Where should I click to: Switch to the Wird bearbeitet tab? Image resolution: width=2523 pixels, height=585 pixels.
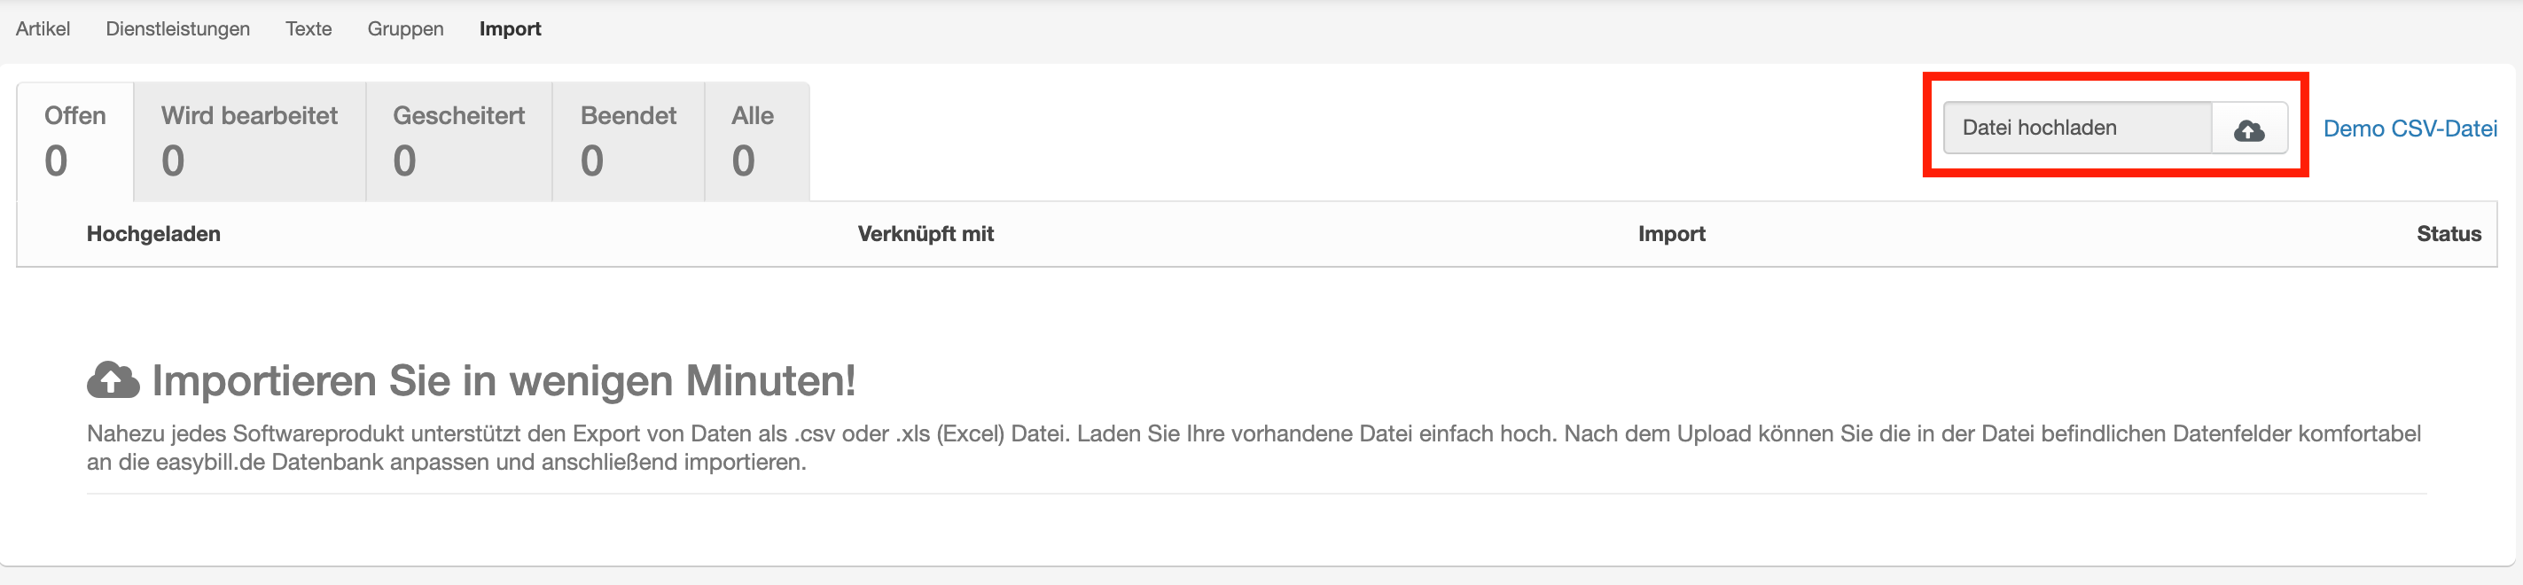click(x=249, y=141)
